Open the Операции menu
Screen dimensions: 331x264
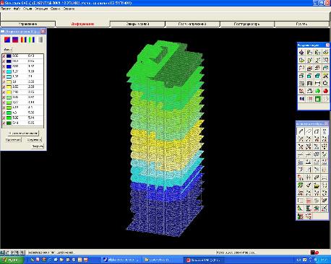pyautogui.click(x=41, y=9)
